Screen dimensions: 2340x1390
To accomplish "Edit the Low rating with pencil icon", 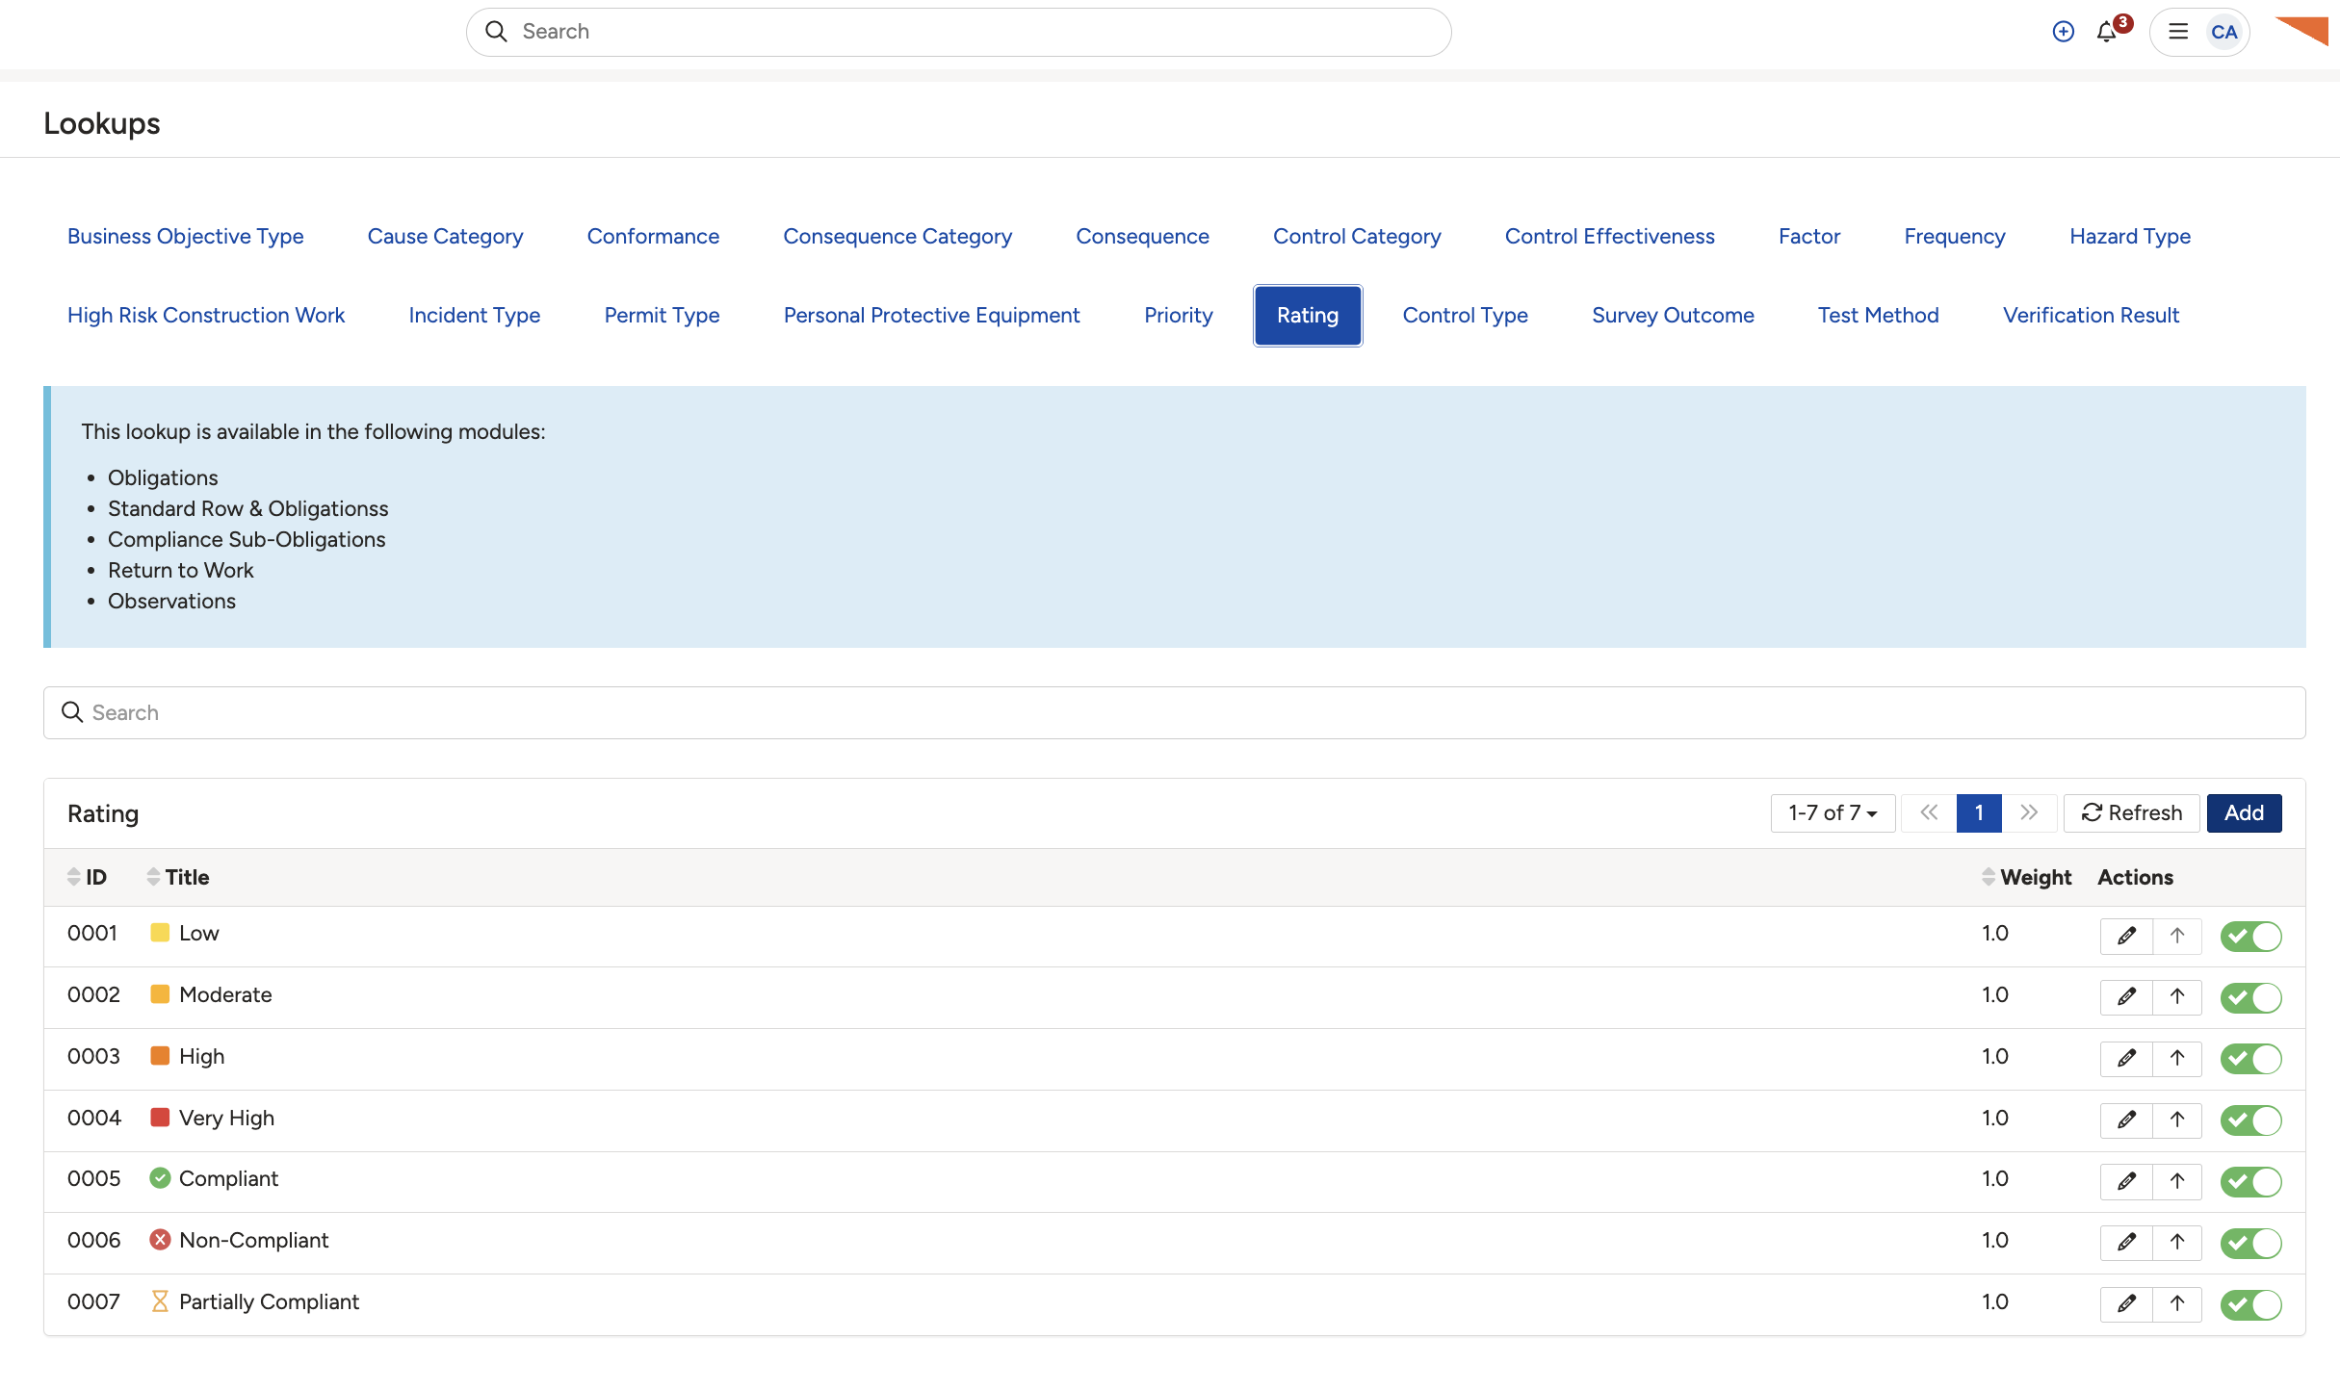I will 2126,936.
